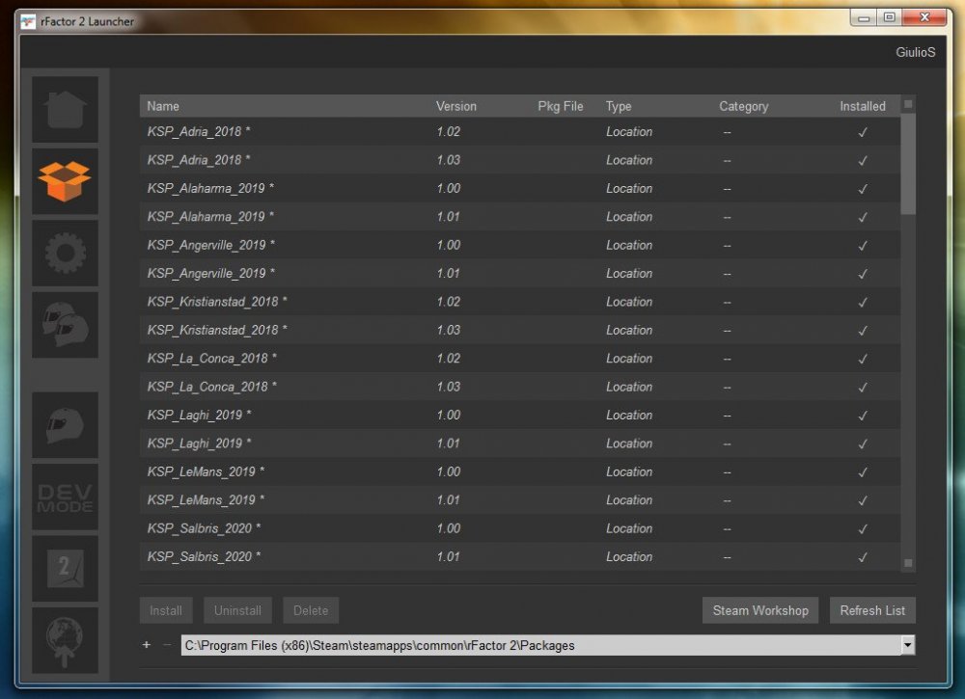Expand the Packages folder path dropdown arrow
The image size is (965, 699).
click(x=908, y=645)
